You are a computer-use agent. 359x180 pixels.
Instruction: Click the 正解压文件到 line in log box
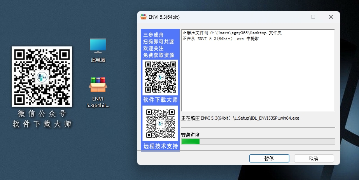tap(232, 33)
